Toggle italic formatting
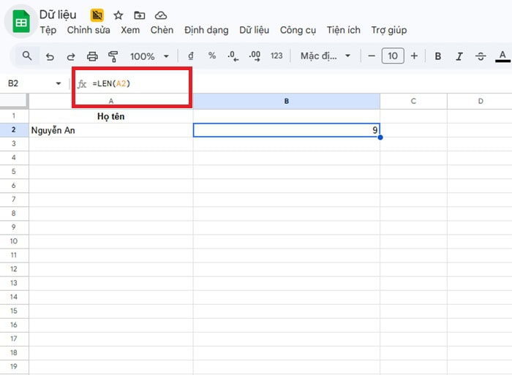 [x=459, y=56]
